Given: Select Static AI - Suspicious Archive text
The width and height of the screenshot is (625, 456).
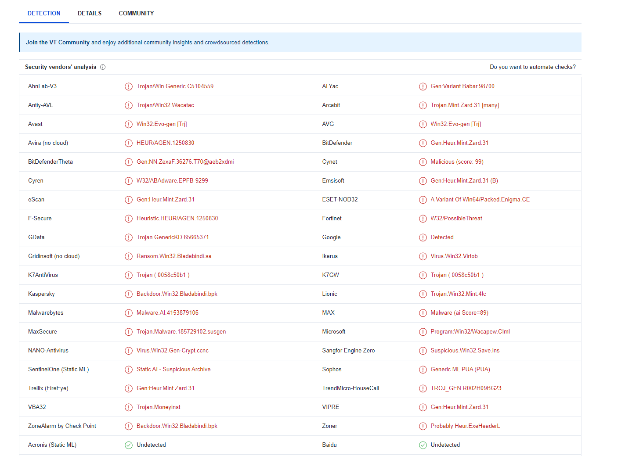Looking at the screenshot, I should point(173,370).
